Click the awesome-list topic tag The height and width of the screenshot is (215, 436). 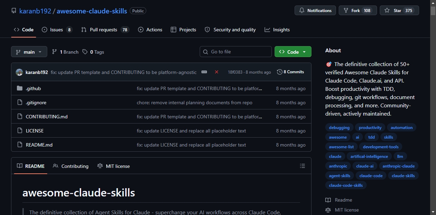[x=341, y=147]
